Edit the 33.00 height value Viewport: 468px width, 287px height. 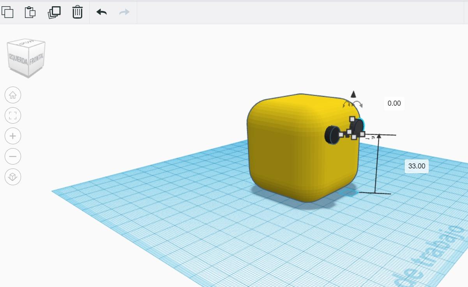417,166
